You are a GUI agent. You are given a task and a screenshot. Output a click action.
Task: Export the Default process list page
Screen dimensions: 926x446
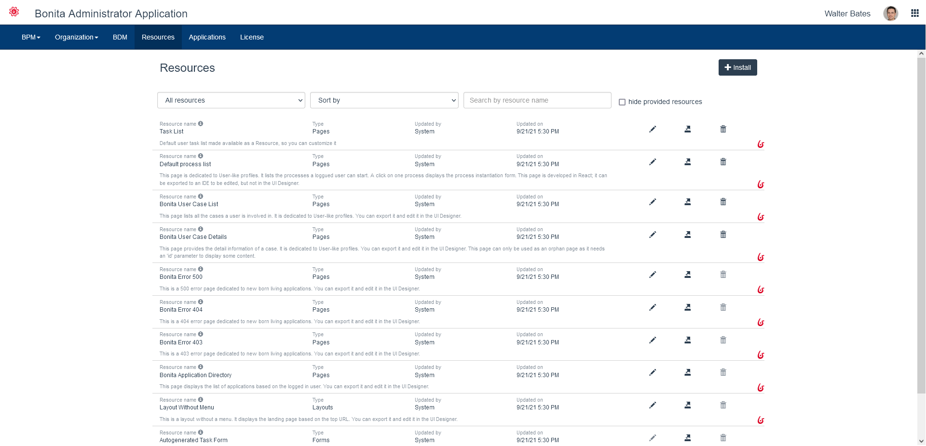[688, 162]
